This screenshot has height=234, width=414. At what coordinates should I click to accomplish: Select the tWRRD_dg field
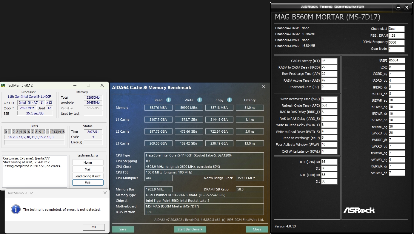coord(397,133)
